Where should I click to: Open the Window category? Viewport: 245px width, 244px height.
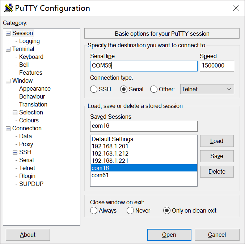[22, 81]
